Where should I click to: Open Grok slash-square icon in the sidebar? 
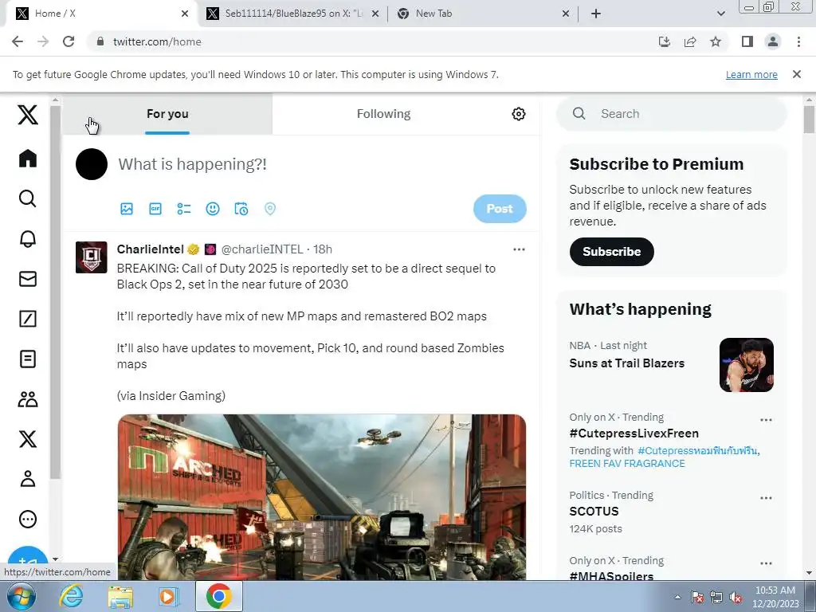(28, 319)
